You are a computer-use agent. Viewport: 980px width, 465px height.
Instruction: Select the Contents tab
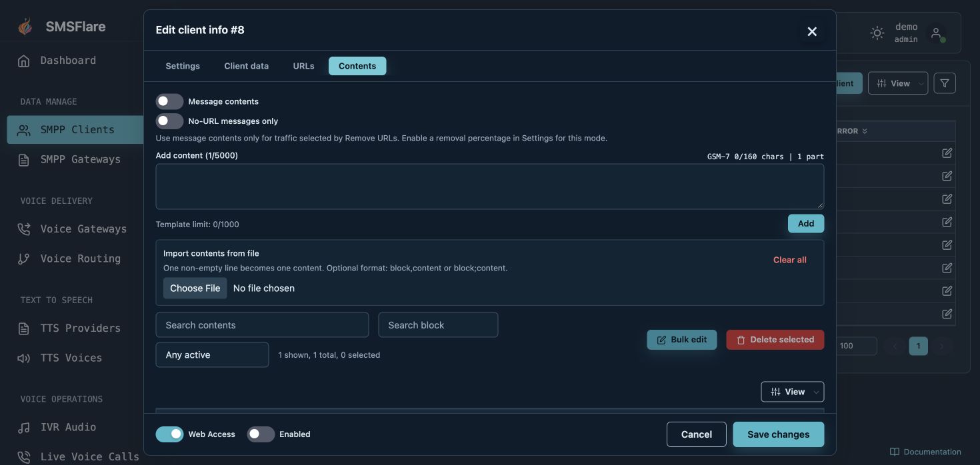[357, 66]
